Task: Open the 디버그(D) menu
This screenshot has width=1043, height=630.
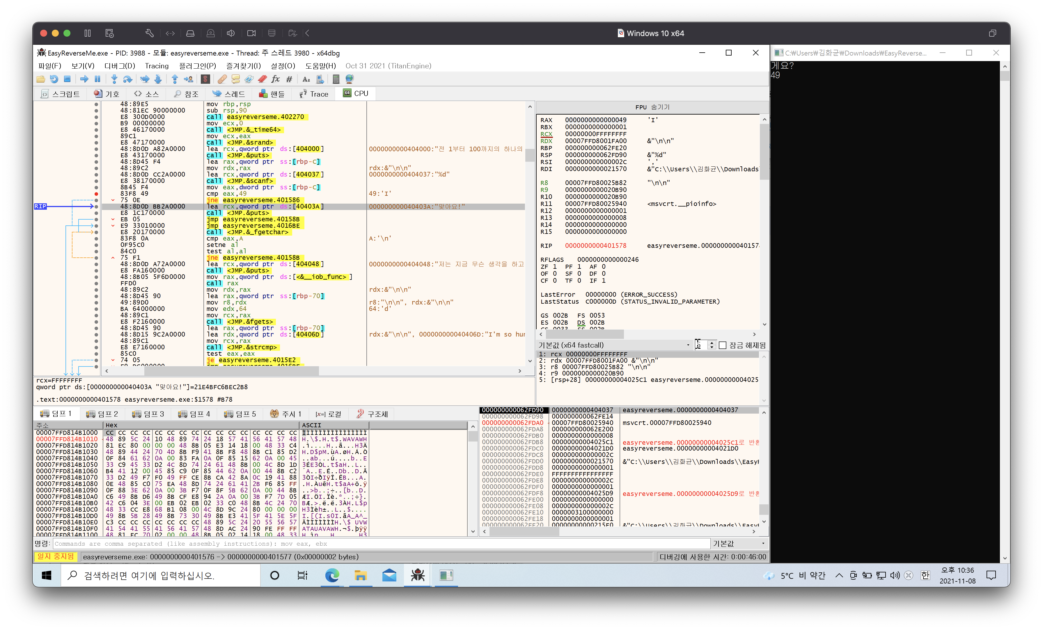Action: (x=119, y=65)
